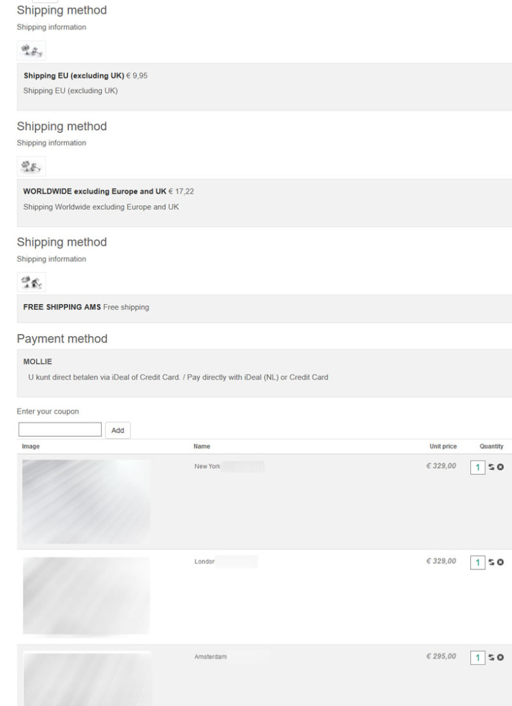This screenshot has width=512, height=706.
Task: Remove the New York item from cart
Action: point(501,467)
